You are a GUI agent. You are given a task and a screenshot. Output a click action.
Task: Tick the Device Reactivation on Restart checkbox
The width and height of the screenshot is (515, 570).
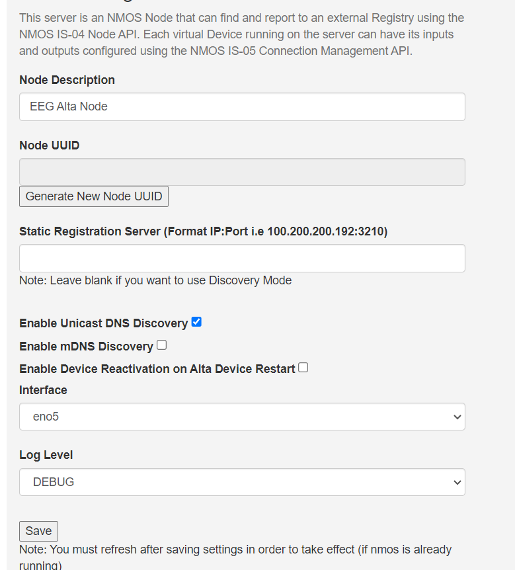tap(303, 368)
